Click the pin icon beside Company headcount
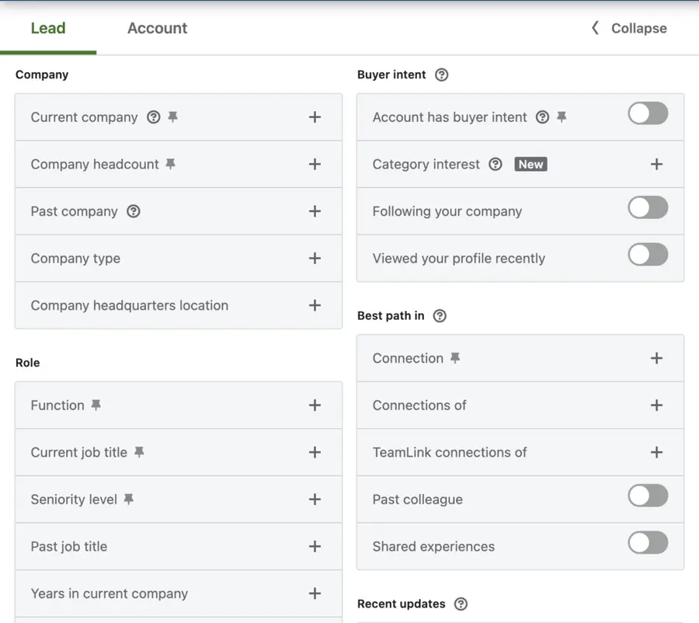699x623 pixels. [172, 164]
